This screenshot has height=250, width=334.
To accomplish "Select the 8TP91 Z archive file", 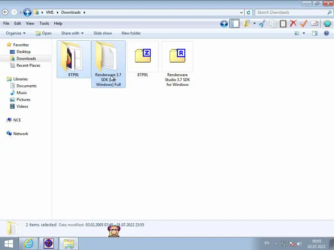I will [143, 59].
